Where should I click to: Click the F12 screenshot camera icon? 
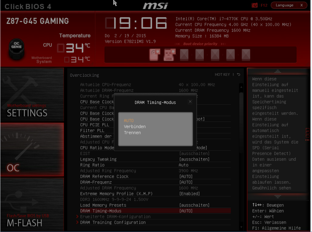pos(254,5)
